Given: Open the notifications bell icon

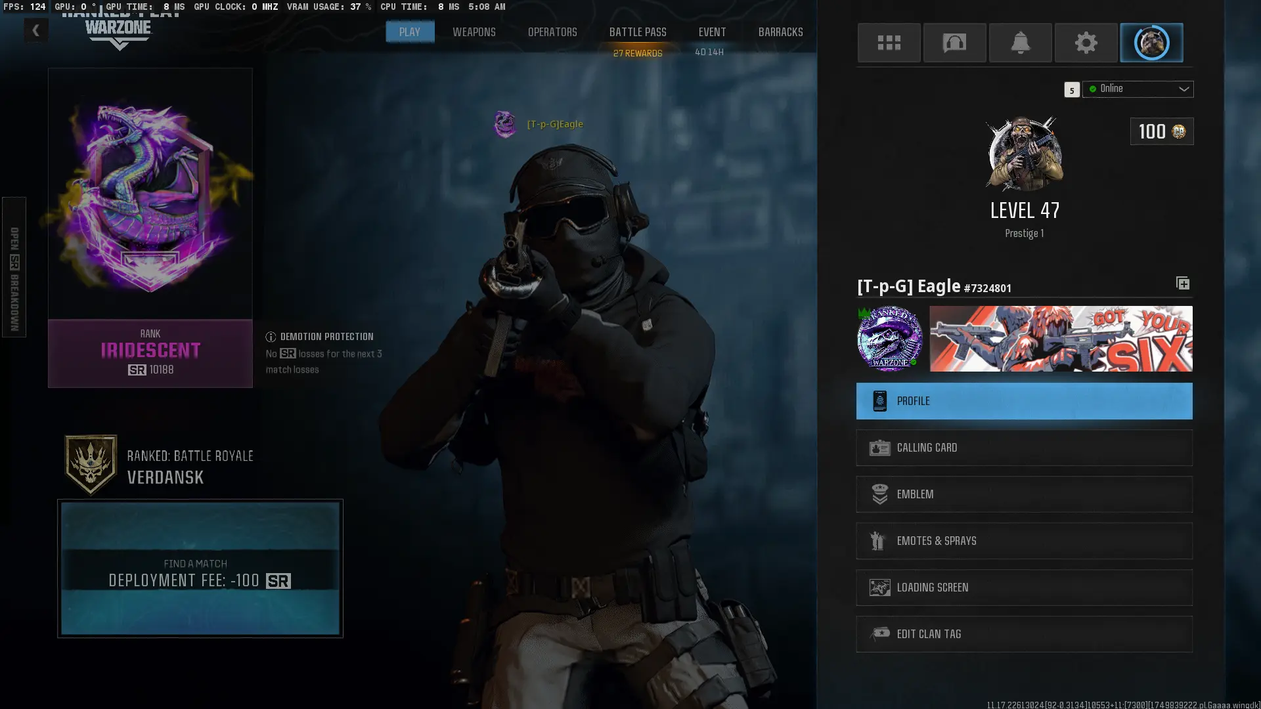Looking at the screenshot, I should (1020, 43).
